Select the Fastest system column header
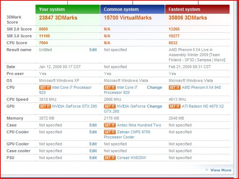The height and width of the screenshot is (179, 239). (197, 9)
